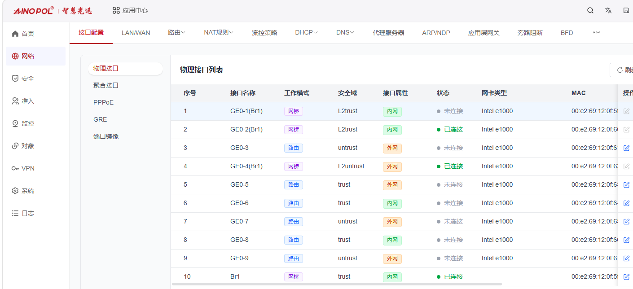
Task: Click the search magnifier icon in header
Action: point(590,10)
